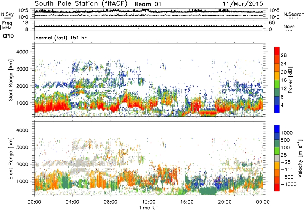Click the '-1000' velocity scale value
304x210 pixels.
tap(289, 184)
